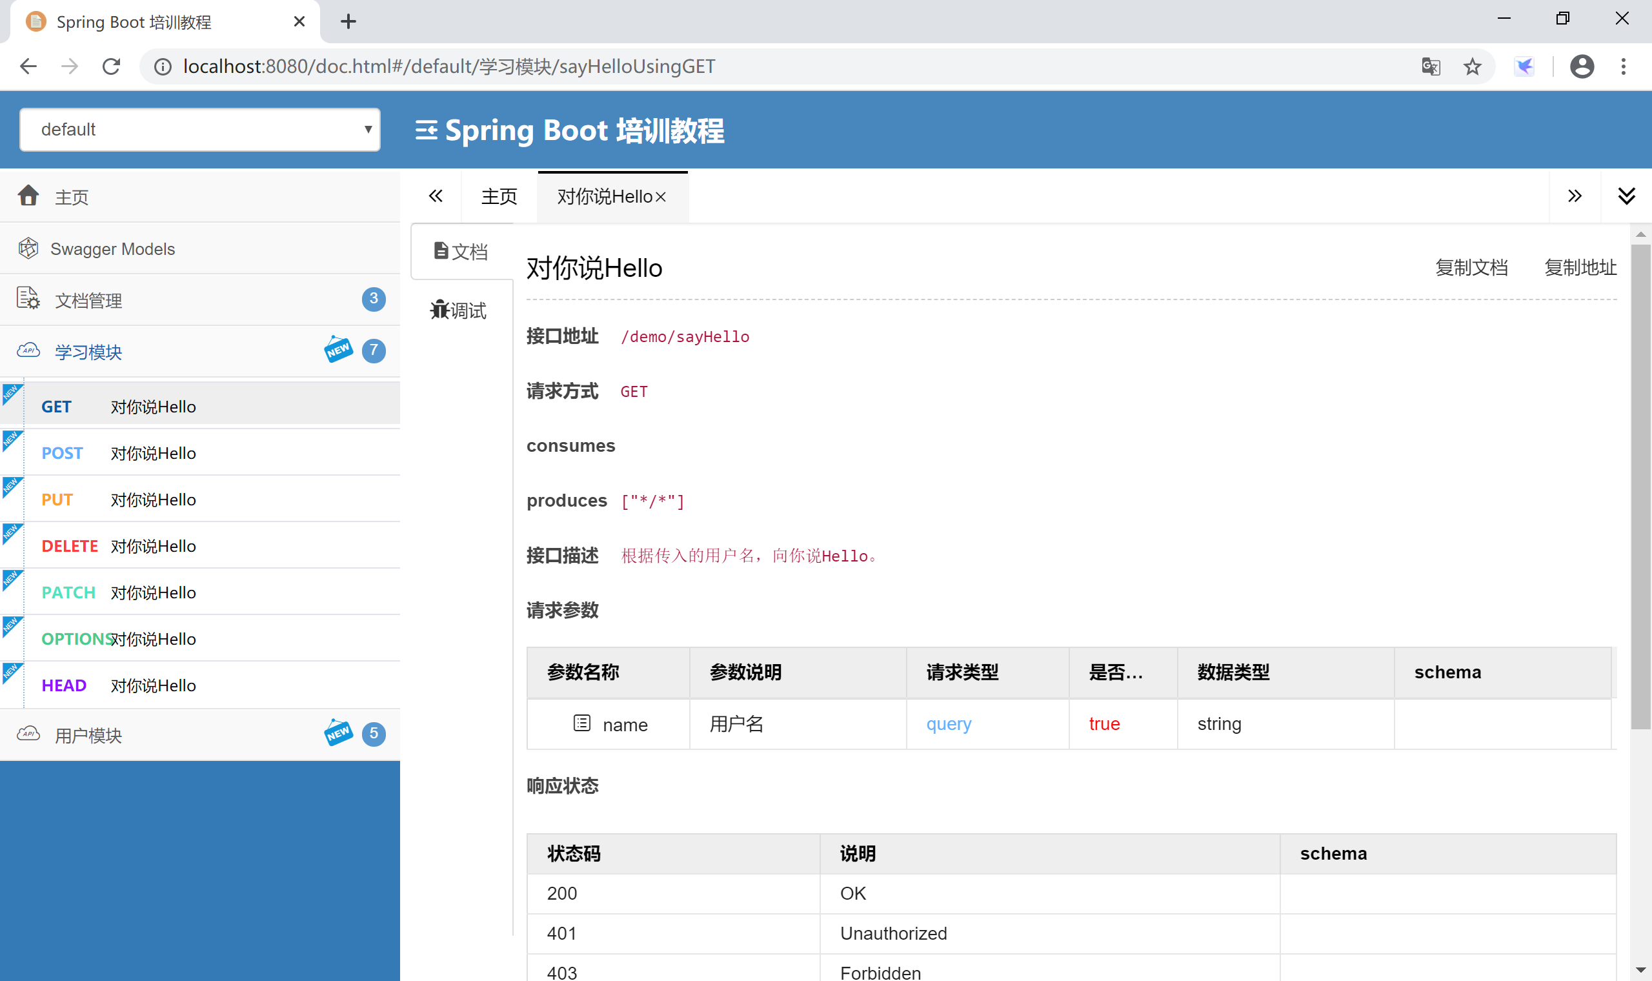Open the 调试 debug tab

coord(460,310)
